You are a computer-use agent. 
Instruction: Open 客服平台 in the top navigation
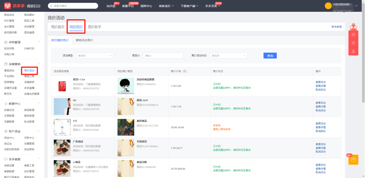coord(128,6)
